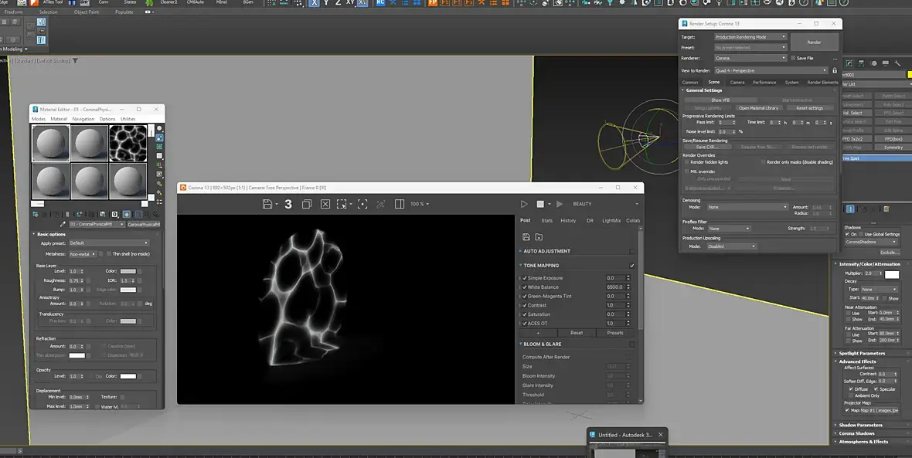Toggle the A/B compare split icon
This screenshot has width=912, height=458.
[x=400, y=204]
